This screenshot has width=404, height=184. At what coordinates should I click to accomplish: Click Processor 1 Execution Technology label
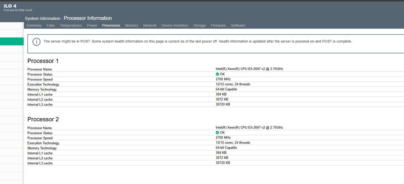coord(43,85)
